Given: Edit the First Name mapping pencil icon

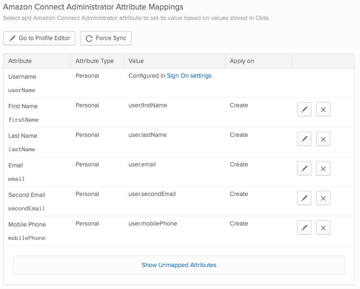Looking at the screenshot, I should click(304, 109).
